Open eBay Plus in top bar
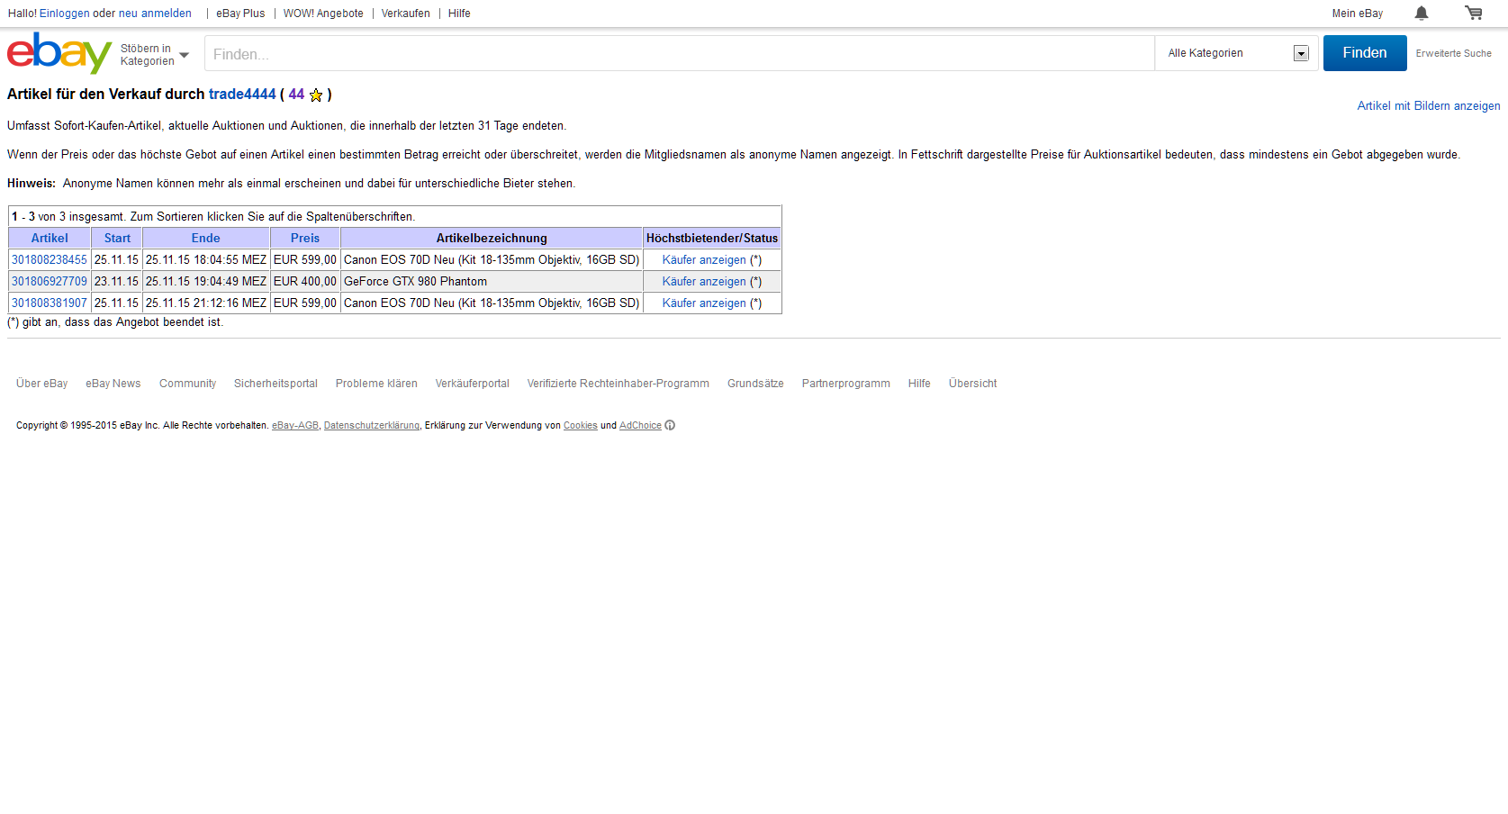 click(x=240, y=14)
